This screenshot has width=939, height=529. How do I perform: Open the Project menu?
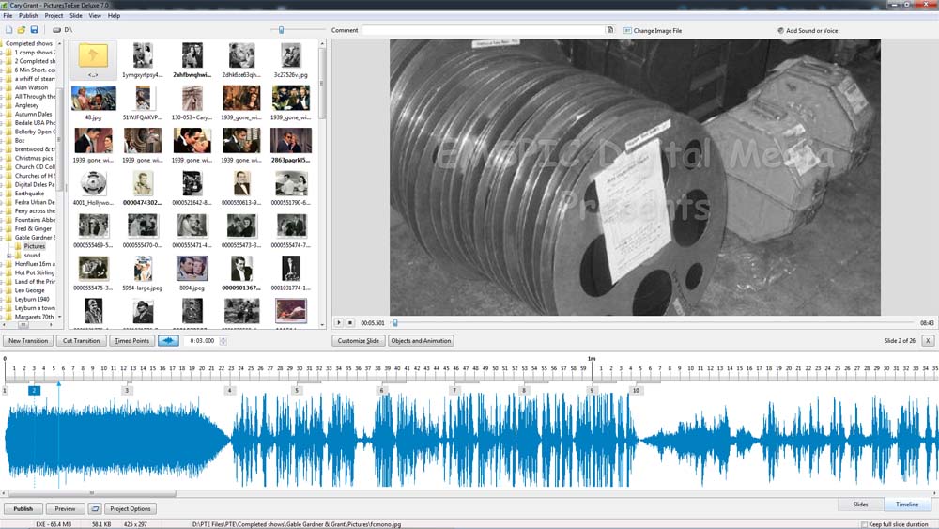click(x=54, y=16)
